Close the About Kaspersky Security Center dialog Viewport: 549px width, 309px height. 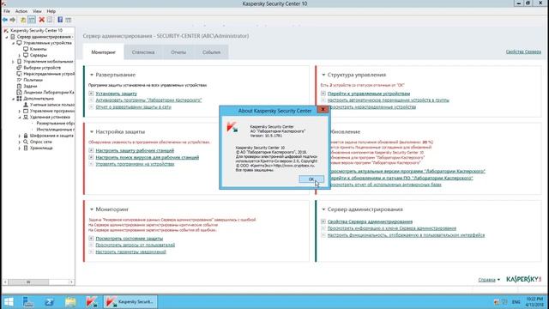323,110
